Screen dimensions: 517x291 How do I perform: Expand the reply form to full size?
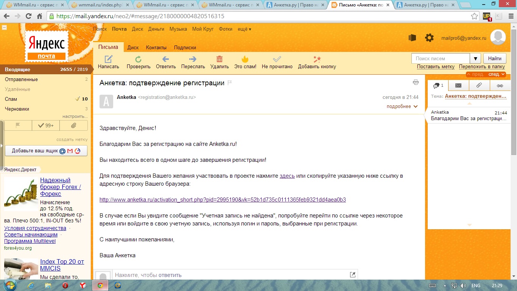coord(353,275)
